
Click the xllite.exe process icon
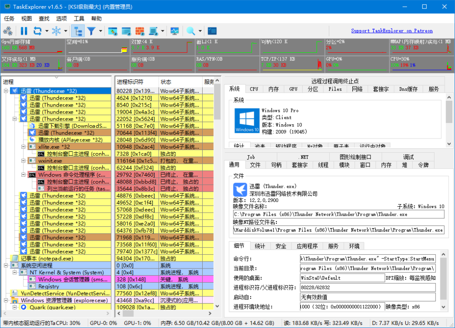[x=32, y=147]
